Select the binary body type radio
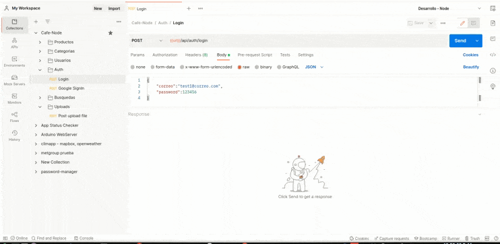 pos(257,67)
